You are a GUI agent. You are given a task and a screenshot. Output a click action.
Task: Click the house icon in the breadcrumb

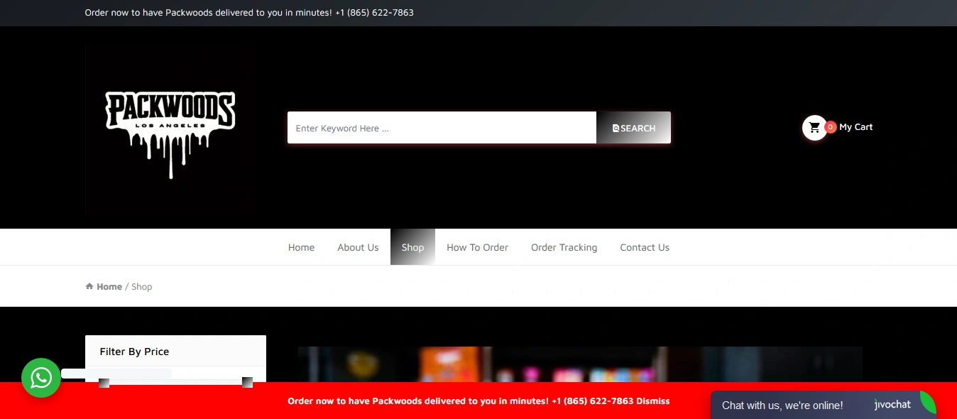(89, 286)
